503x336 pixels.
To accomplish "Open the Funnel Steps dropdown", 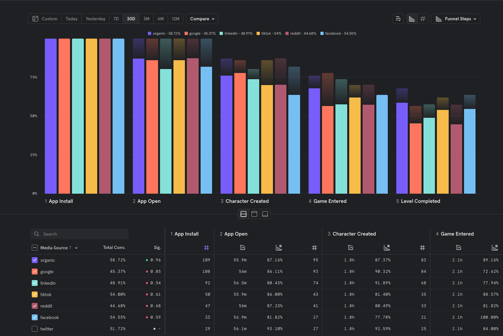I will click(x=456, y=19).
